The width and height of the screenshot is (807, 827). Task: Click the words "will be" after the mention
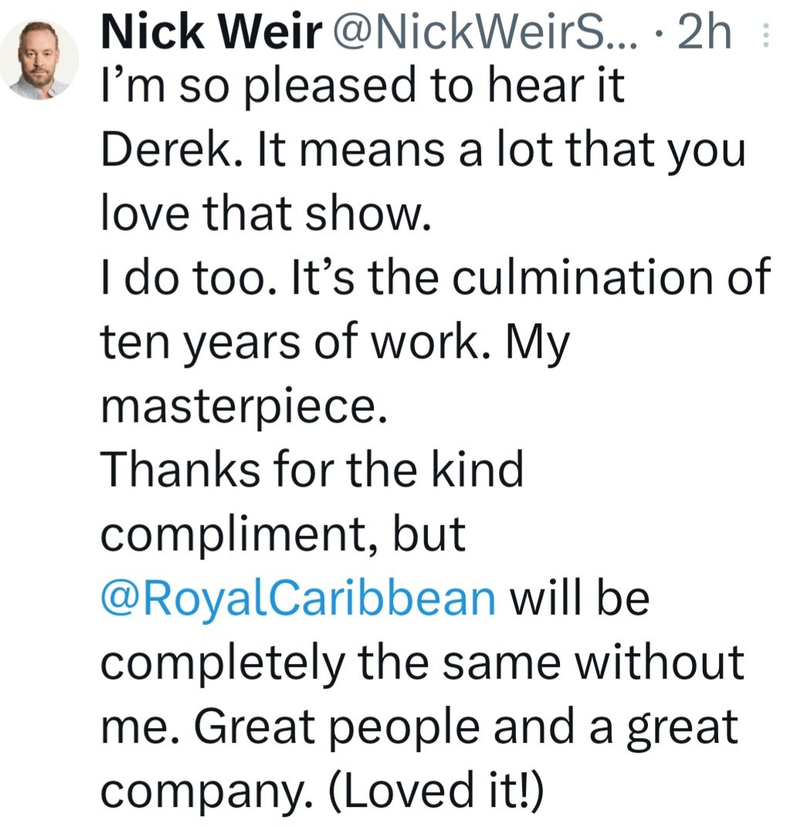point(578,599)
